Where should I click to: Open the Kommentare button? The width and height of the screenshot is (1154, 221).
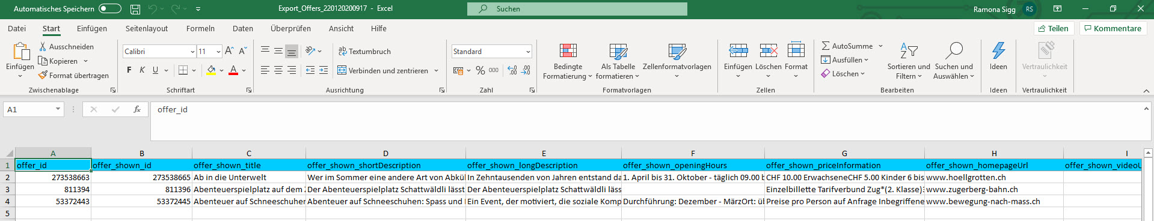coord(1113,28)
